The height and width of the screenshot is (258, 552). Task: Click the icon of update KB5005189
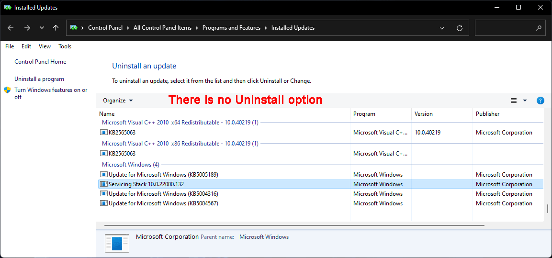(x=103, y=175)
